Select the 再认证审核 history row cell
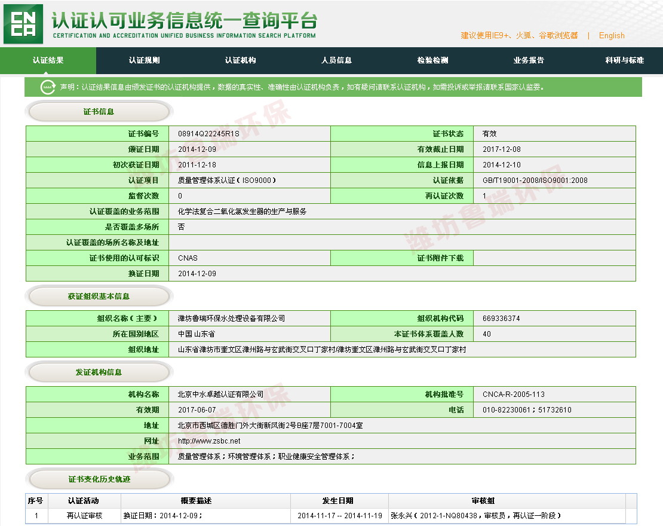The height and width of the screenshot is (526, 663). pyautogui.click(x=85, y=516)
